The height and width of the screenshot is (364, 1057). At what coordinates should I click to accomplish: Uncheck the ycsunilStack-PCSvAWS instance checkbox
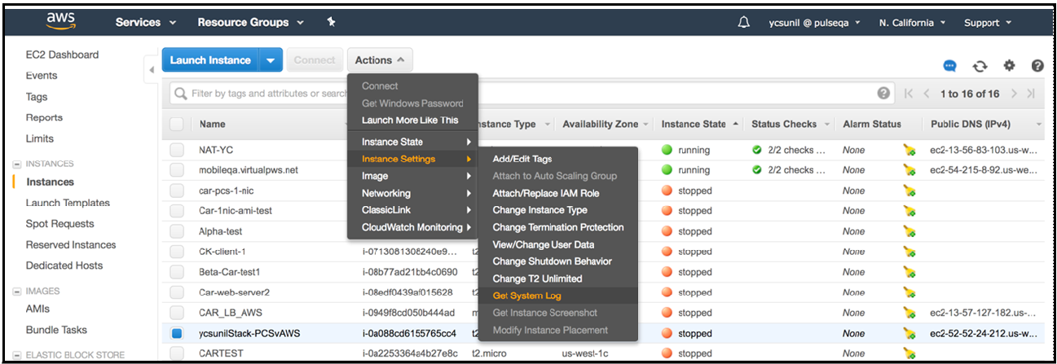pos(177,333)
